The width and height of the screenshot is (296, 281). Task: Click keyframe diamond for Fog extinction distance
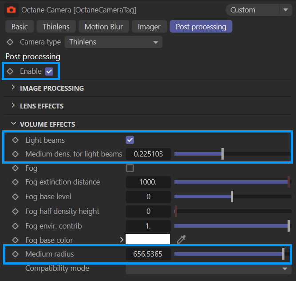pos(16,182)
